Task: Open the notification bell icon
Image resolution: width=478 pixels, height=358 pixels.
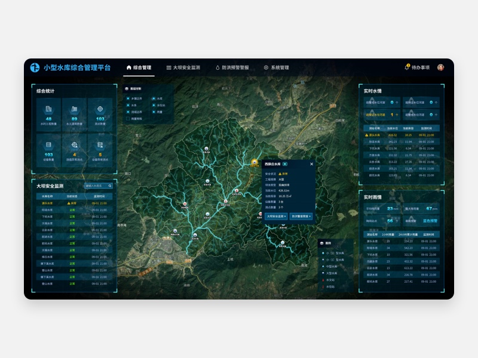Action: [x=407, y=67]
